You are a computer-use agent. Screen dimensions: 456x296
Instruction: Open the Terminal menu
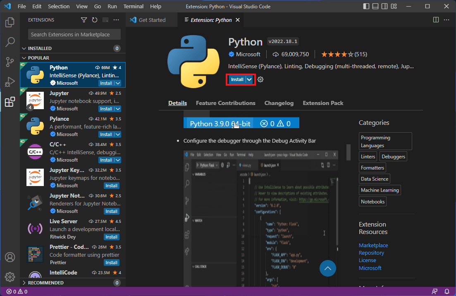coord(134,6)
